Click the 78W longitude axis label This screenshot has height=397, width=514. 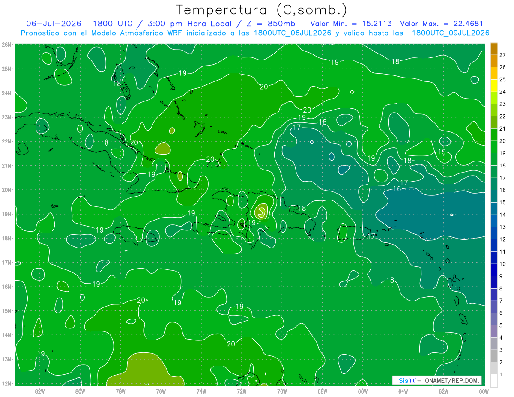(x=120, y=391)
